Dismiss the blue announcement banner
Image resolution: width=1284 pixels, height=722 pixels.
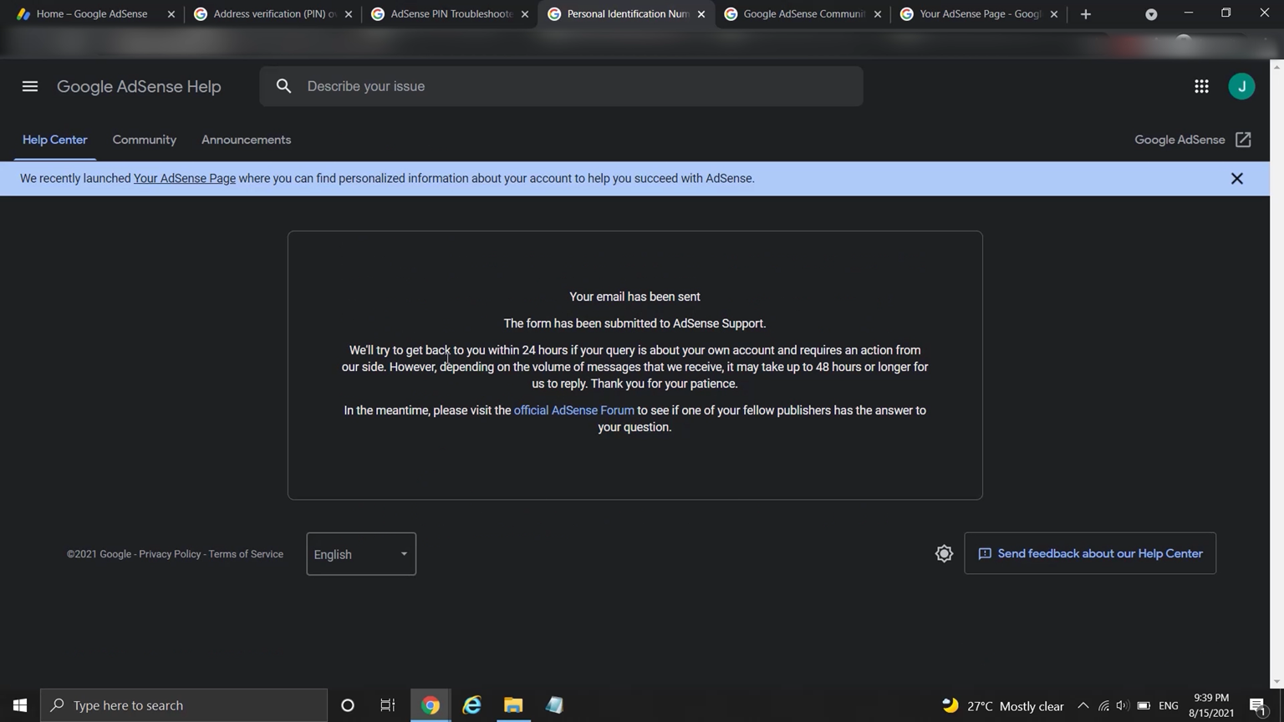[1236, 179]
